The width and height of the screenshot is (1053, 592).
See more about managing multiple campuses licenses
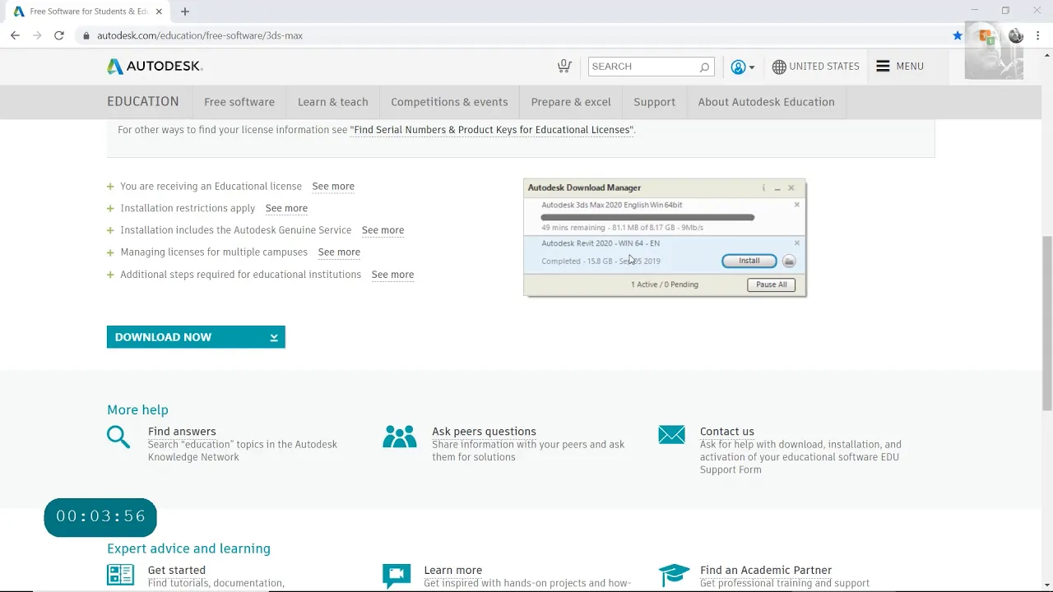(339, 252)
